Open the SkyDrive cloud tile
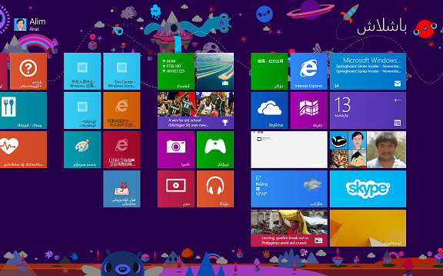The height and width of the screenshot is (276, 443). (x=269, y=110)
